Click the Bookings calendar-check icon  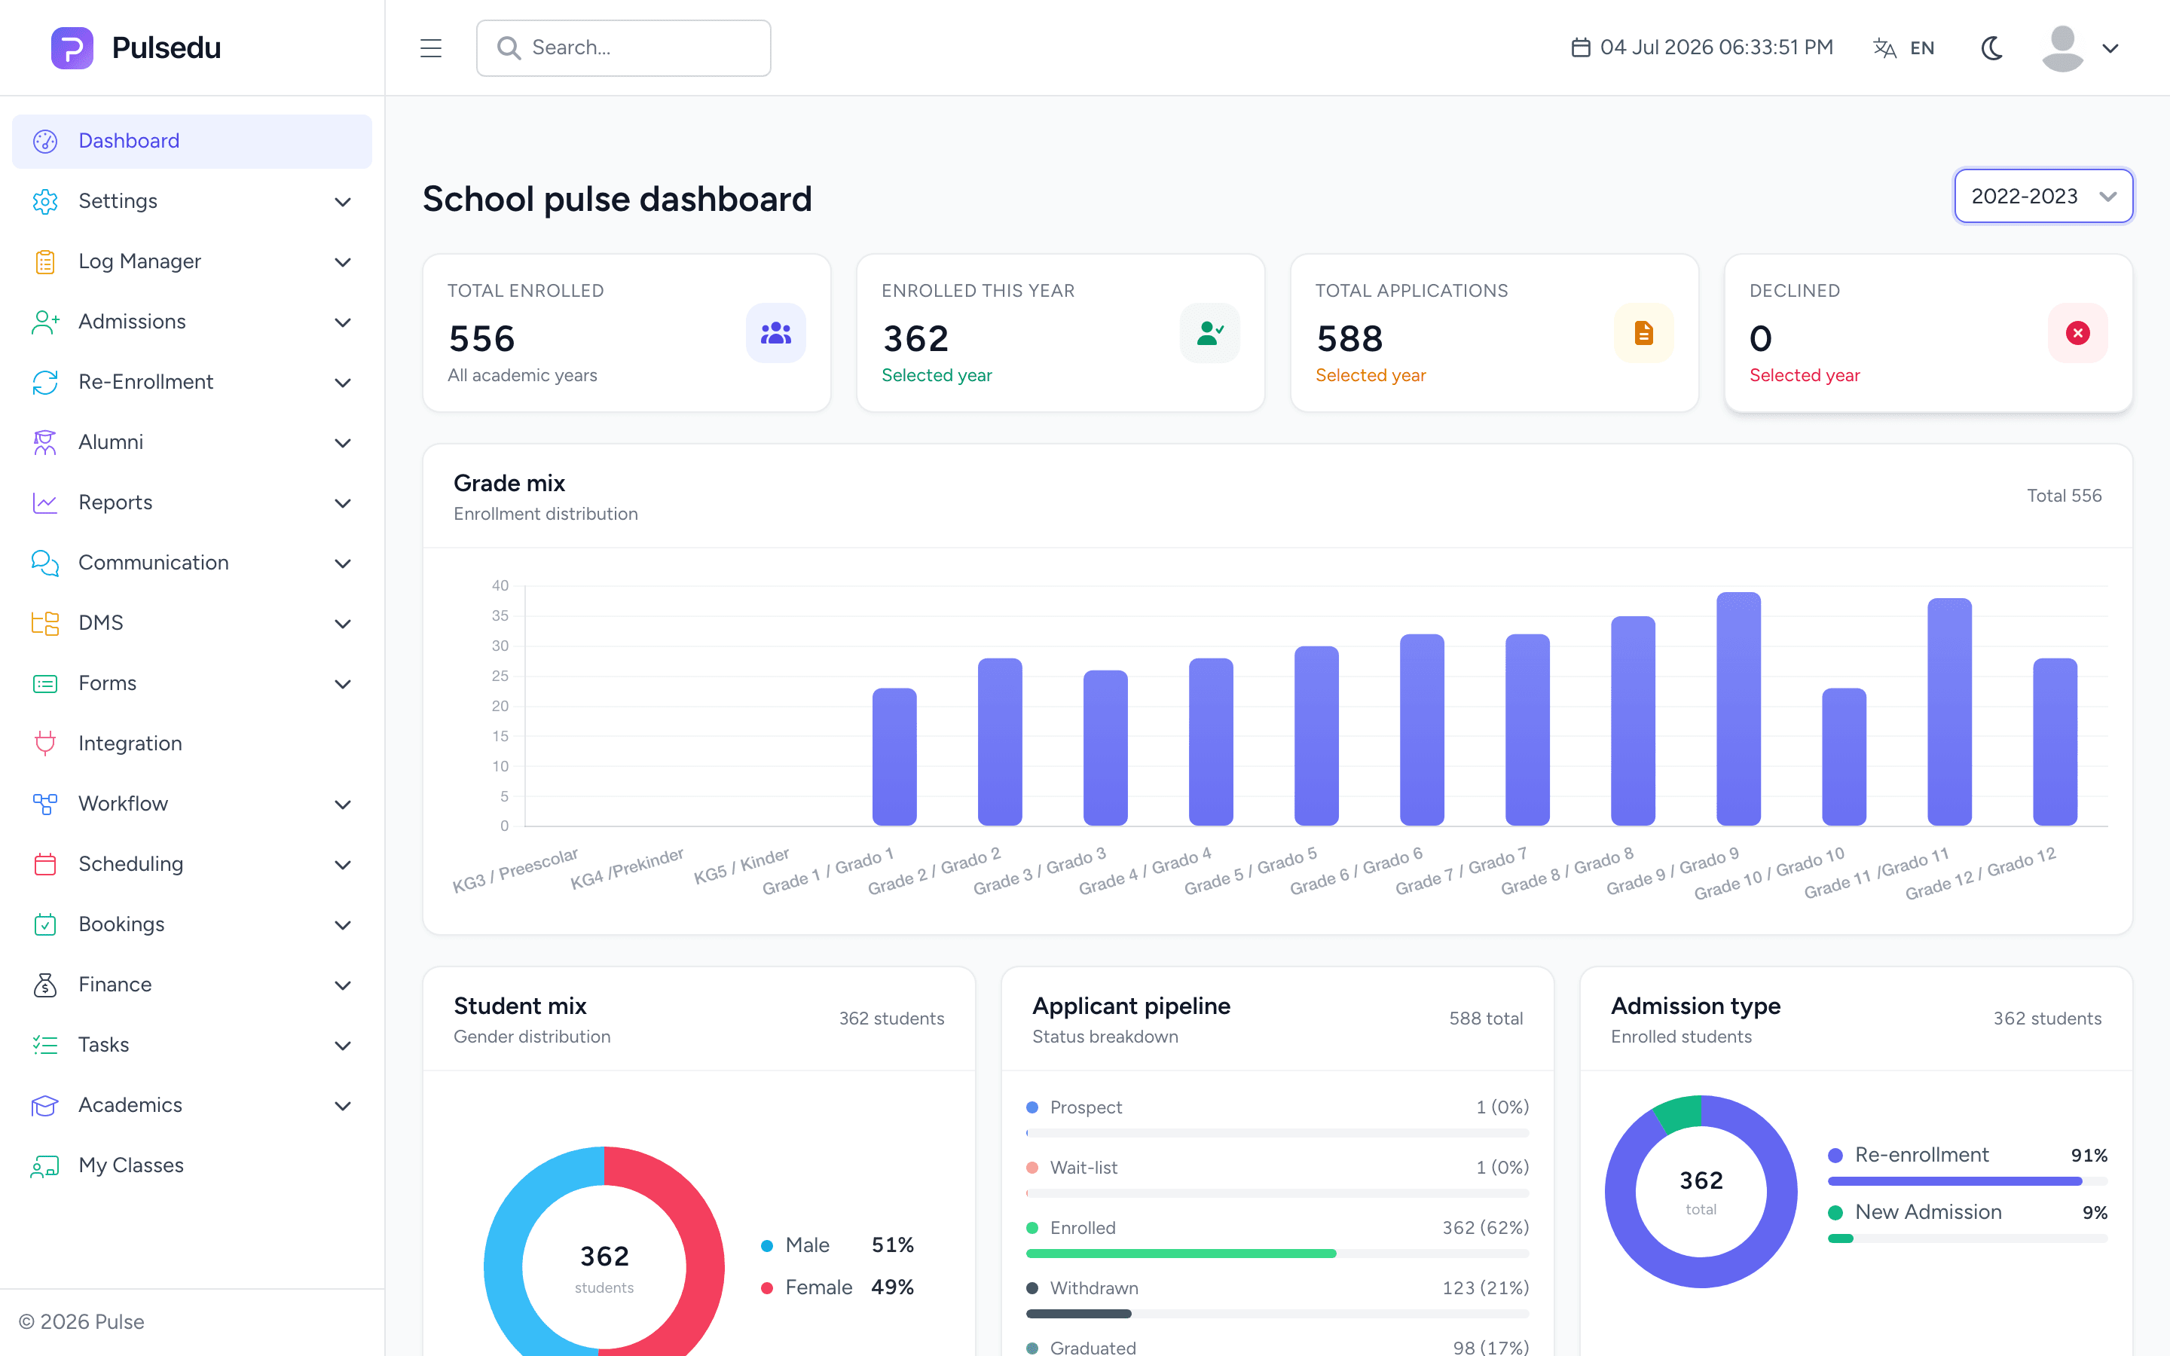tap(45, 924)
